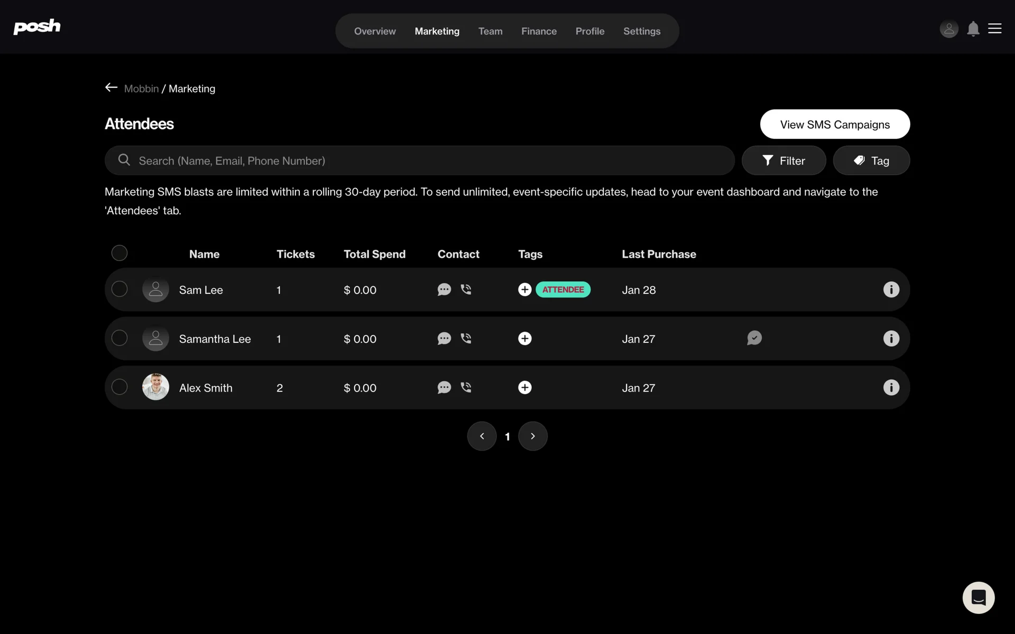Add a tag to Alex Smith
Screen dimensions: 1015x634
click(x=524, y=387)
